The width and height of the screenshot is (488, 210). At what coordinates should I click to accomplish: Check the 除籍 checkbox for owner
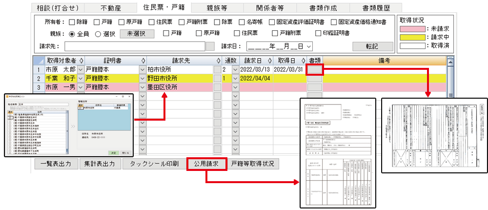pyautogui.click(x=72, y=22)
